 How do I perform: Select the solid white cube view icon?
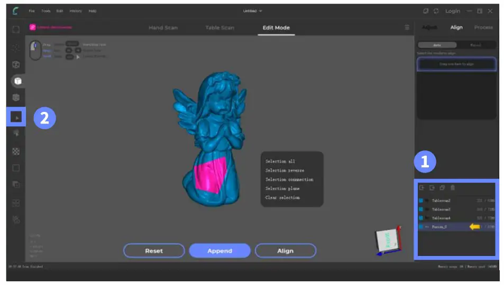[x=18, y=81]
